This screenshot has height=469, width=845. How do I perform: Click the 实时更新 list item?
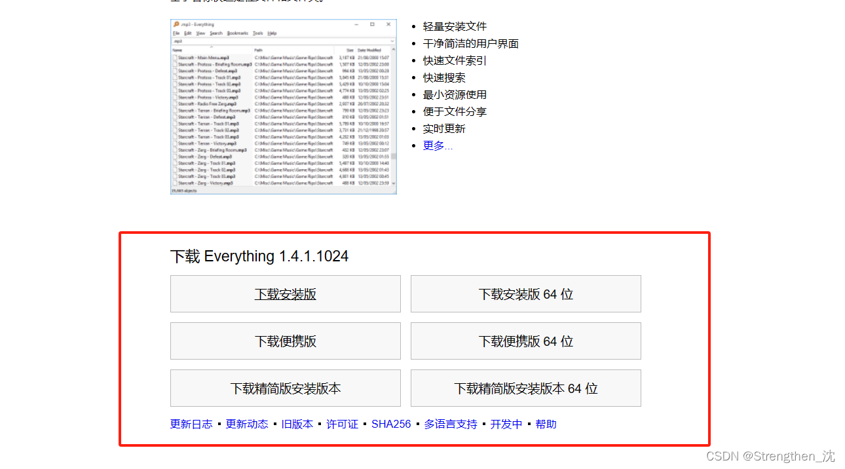pos(444,128)
